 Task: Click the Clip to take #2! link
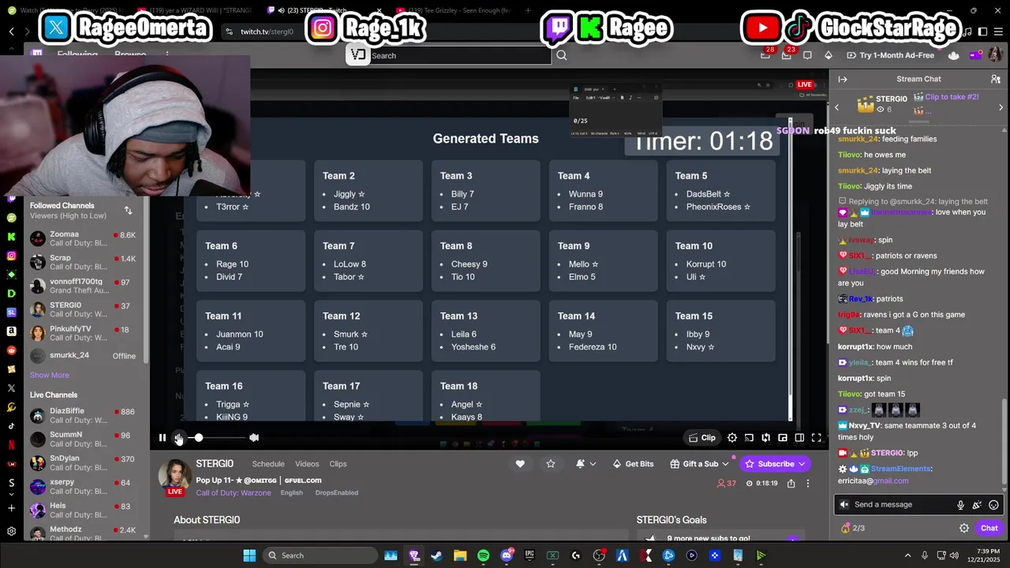tap(952, 97)
